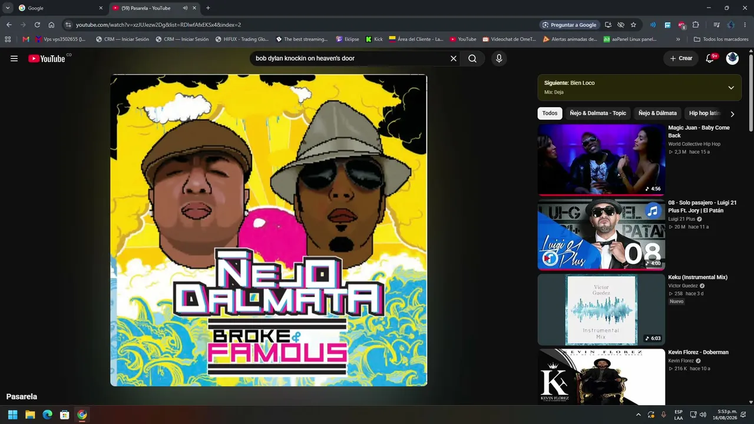Click the crossed-eye tracking protection icon
This screenshot has height=424, width=754.
point(621,25)
